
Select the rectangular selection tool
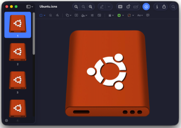click(41, 15)
